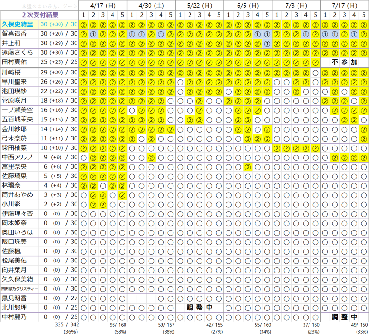369x334 pixels.
Task: Click 黒見明香 count 0 (0) / 27
Action: point(61,298)
